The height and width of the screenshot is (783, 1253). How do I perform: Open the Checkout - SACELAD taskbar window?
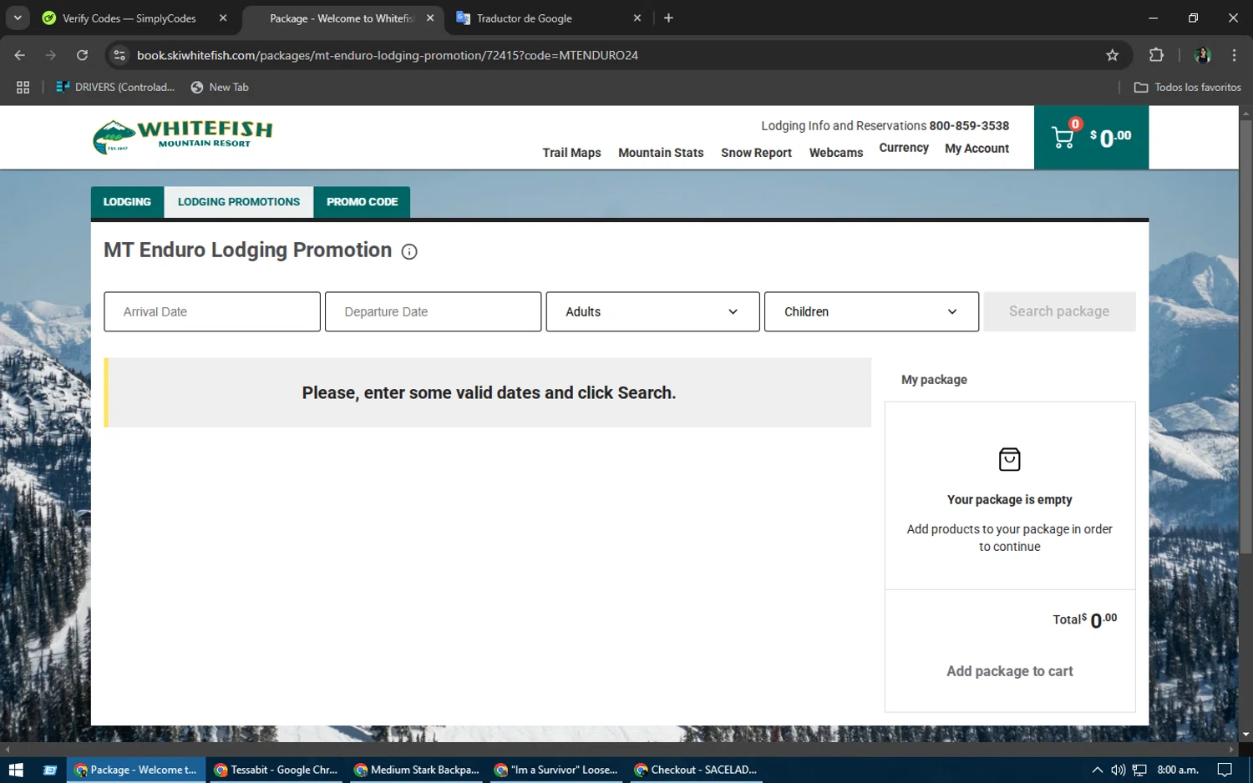tap(696, 770)
